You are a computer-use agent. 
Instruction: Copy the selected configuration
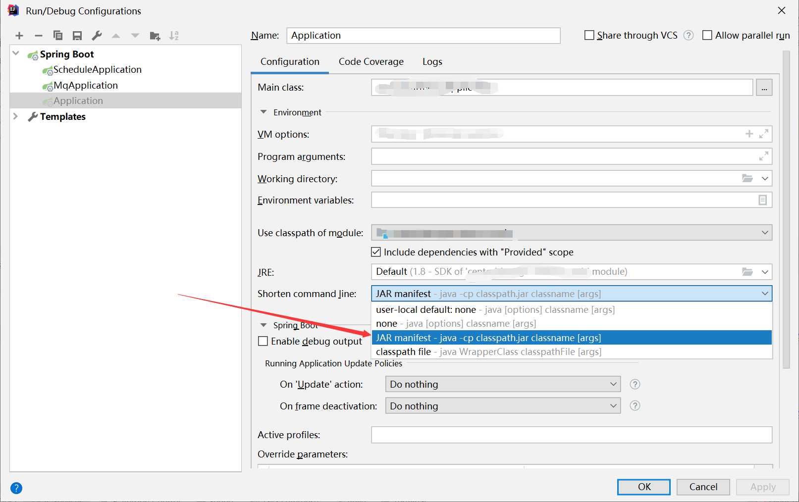[x=58, y=36]
